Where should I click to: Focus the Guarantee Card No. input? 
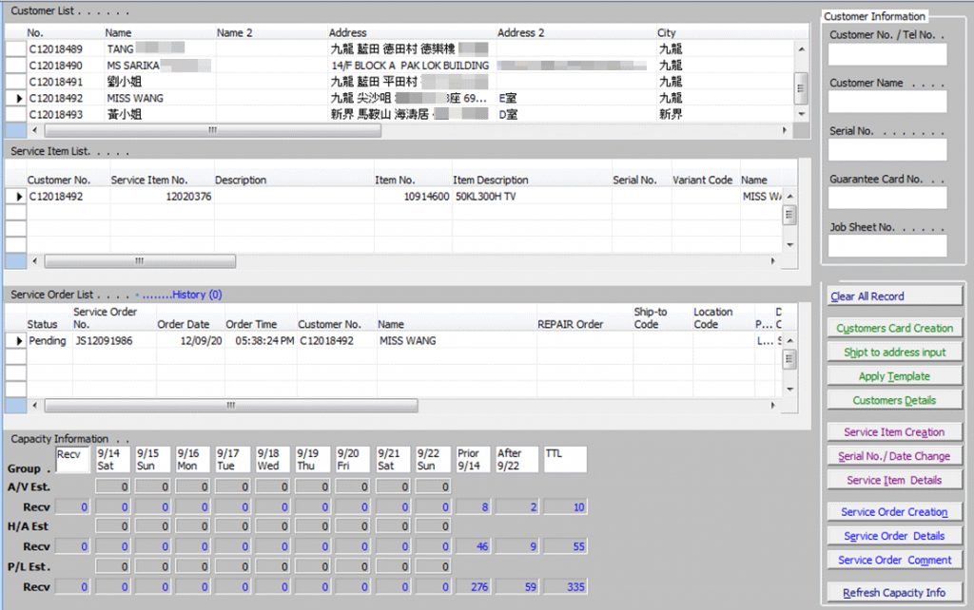(887, 198)
